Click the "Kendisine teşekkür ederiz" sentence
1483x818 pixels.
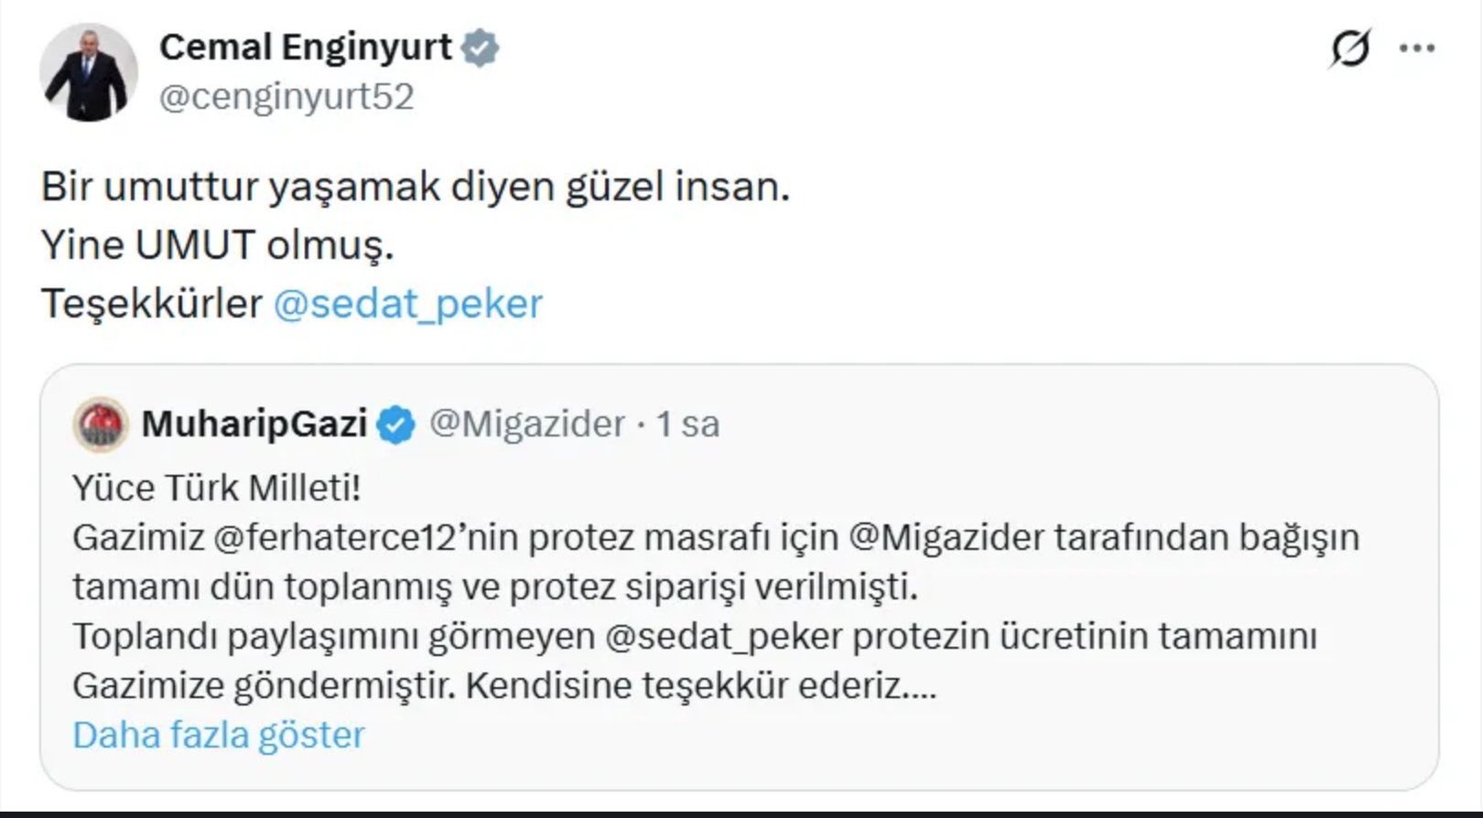(x=700, y=685)
